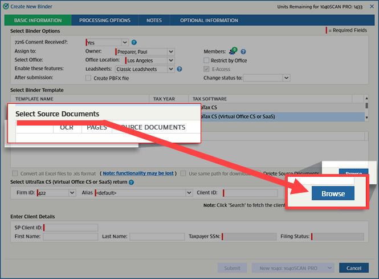Select the UltraTax CS (Virtual Office CS or SaaS) template row
Screen dimensions: 379x279
point(283,116)
